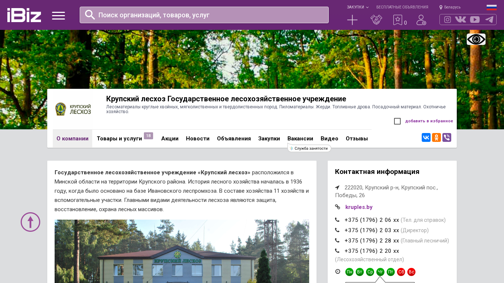Click the scroll-to-top arrow button

(30, 222)
